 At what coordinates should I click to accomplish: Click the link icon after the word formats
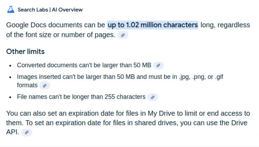45,86
